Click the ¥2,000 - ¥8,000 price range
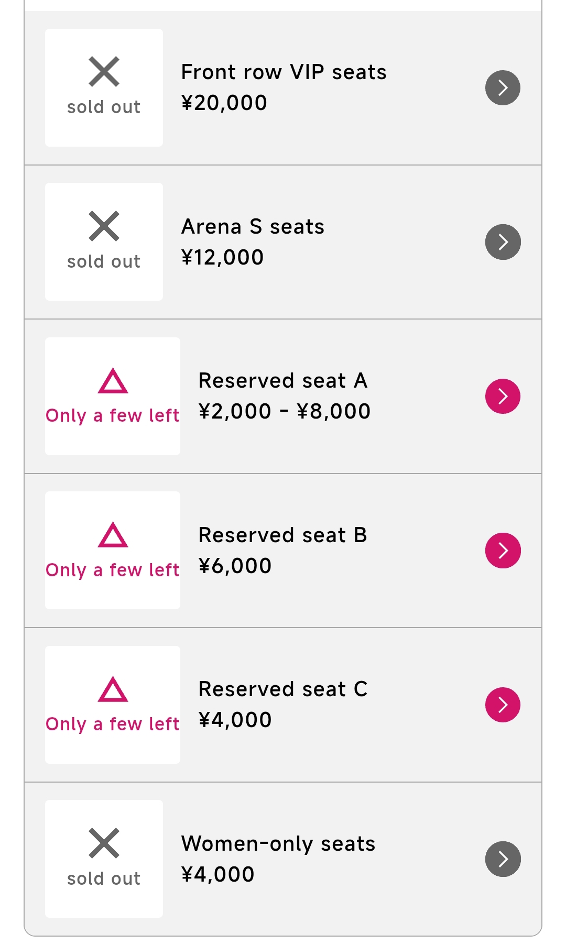This screenshot has height=945, width=566. (285, 411)
